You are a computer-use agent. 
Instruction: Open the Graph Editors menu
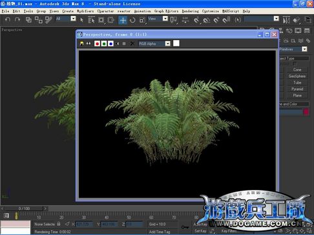pos(166,11)
